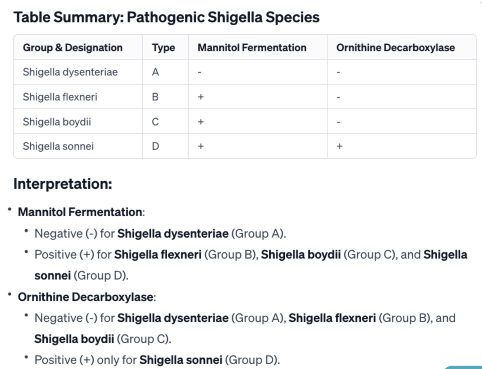
Task: Click the Type "A" cell in the table
Action: coord(155,72)
